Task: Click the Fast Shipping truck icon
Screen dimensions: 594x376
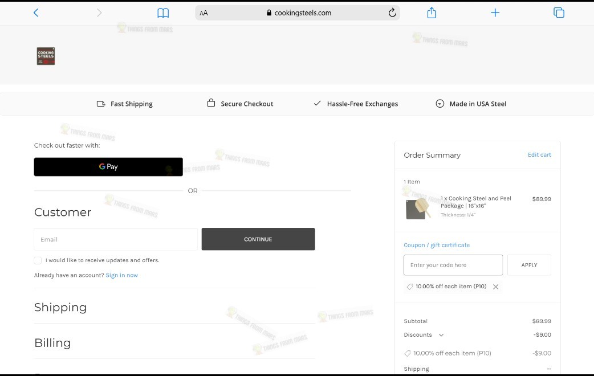Action: [x=101, y=104]
